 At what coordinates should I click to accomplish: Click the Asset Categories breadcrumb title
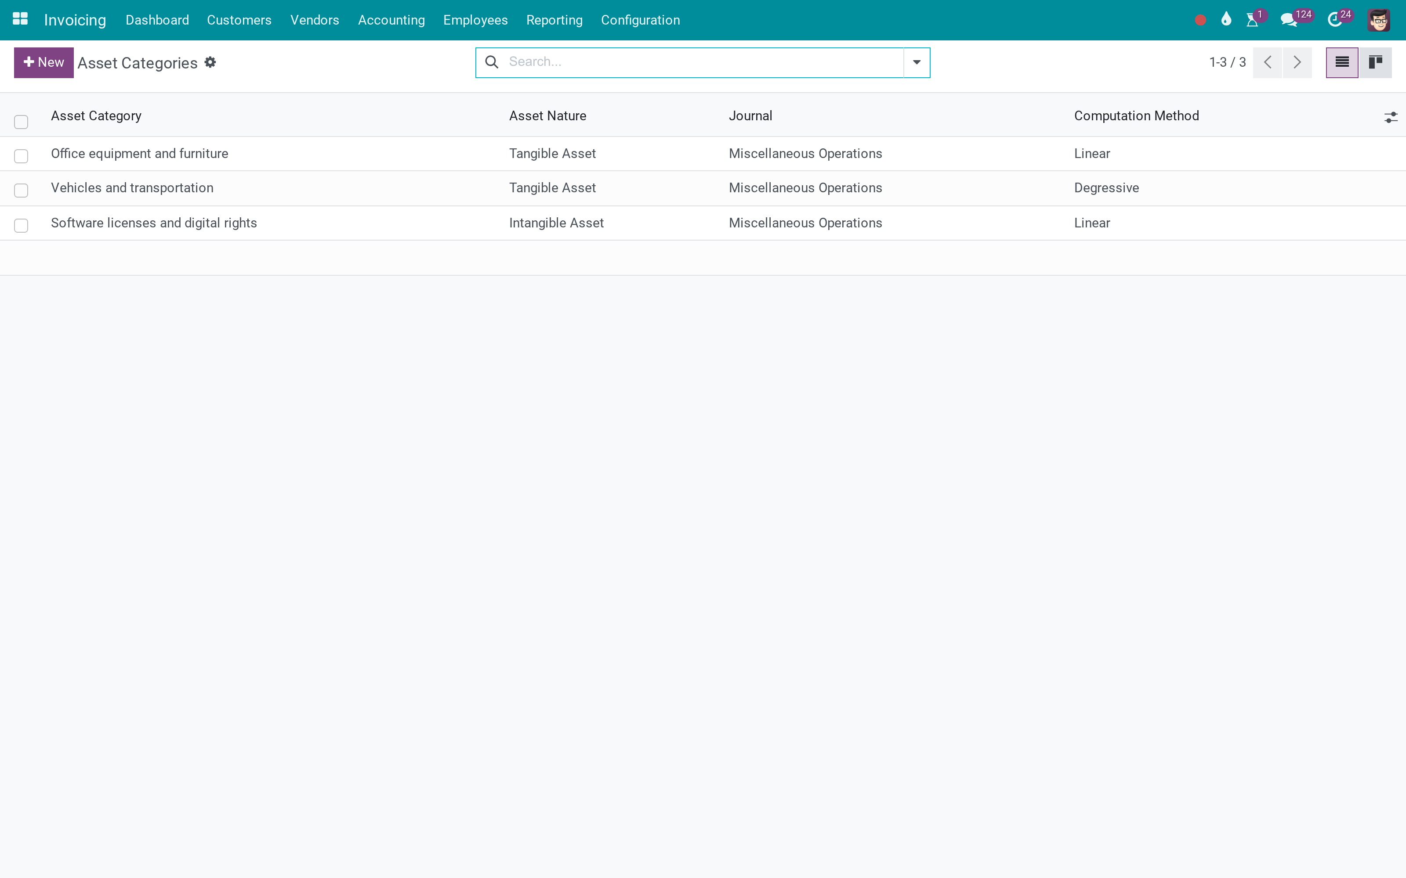tap(137, 63)
